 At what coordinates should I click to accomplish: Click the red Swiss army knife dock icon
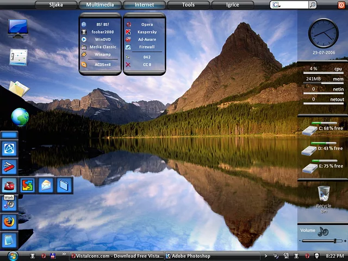click(x=9, y=166)
